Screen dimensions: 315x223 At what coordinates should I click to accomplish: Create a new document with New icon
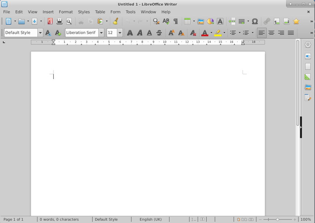[x=9, y=21]
